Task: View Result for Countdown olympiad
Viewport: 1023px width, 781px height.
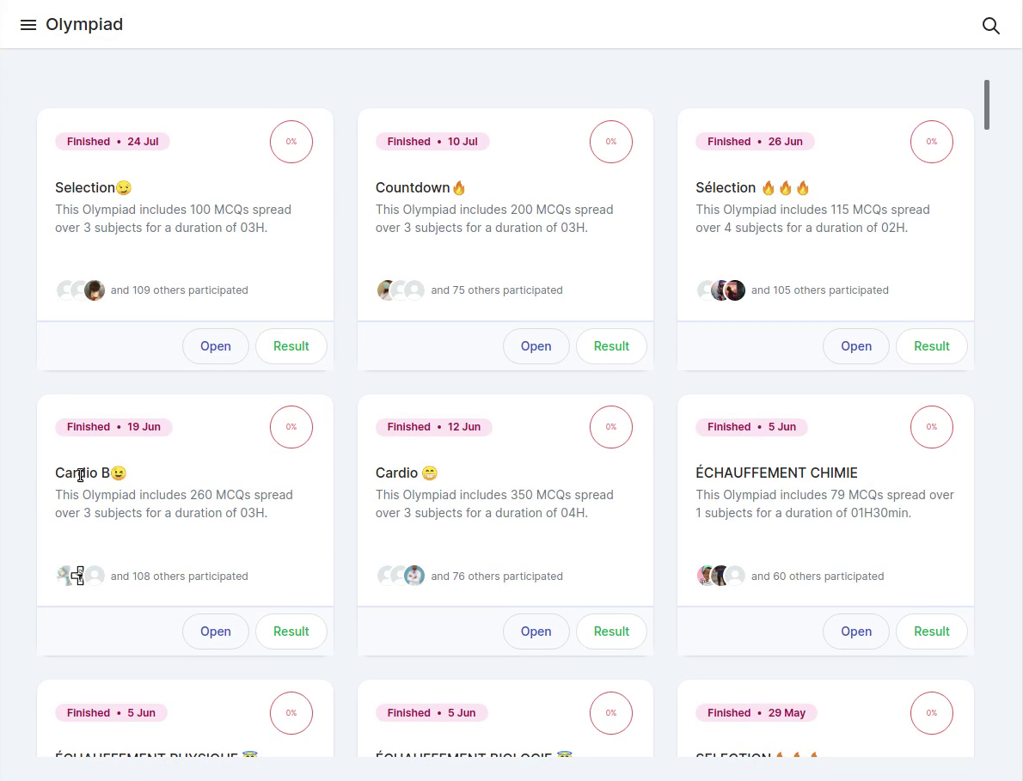Action: pos(611,346)
